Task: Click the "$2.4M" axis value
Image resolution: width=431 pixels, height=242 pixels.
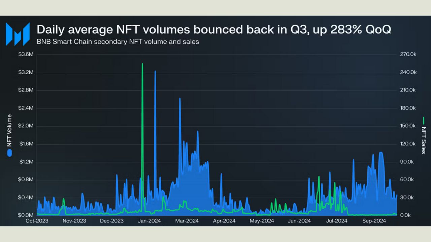Action: tap(26, 108)
